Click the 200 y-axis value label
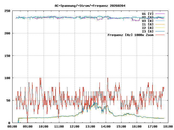This screenshot has width=174, height=130. pyautogui.click(x=7, y=33)
